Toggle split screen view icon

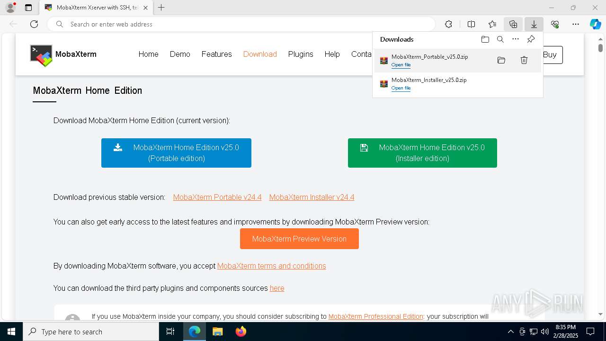pos(471,24)
